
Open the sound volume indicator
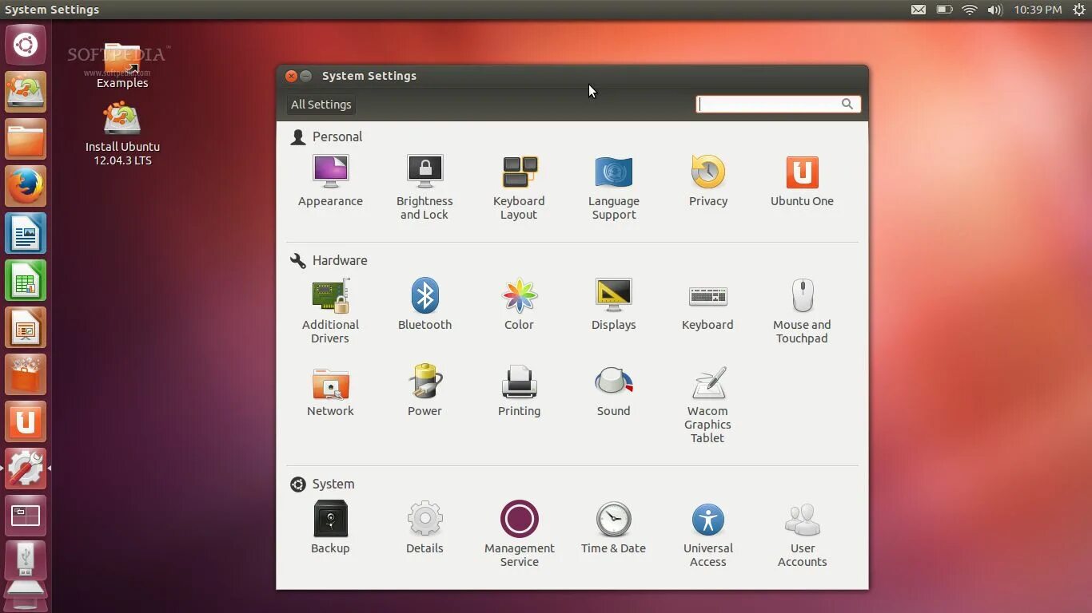click(x=995, y=10)
